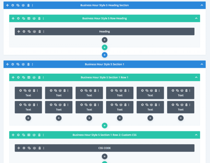Delete the Heading Section via its trash icon
This screenshot has height=163, width=210.
coord(28,5)
